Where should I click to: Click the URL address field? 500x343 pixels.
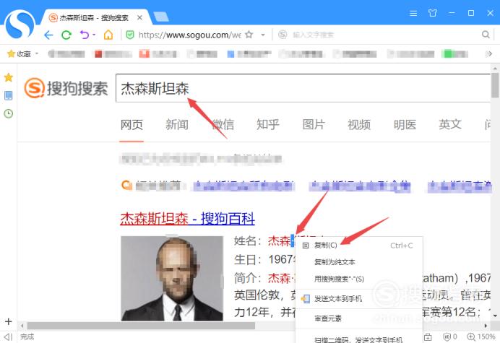[189, 35]
